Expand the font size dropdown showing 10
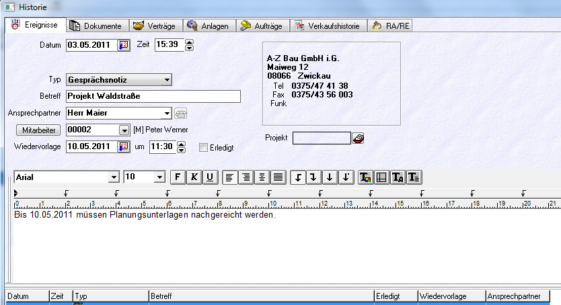 pos(159,177)
